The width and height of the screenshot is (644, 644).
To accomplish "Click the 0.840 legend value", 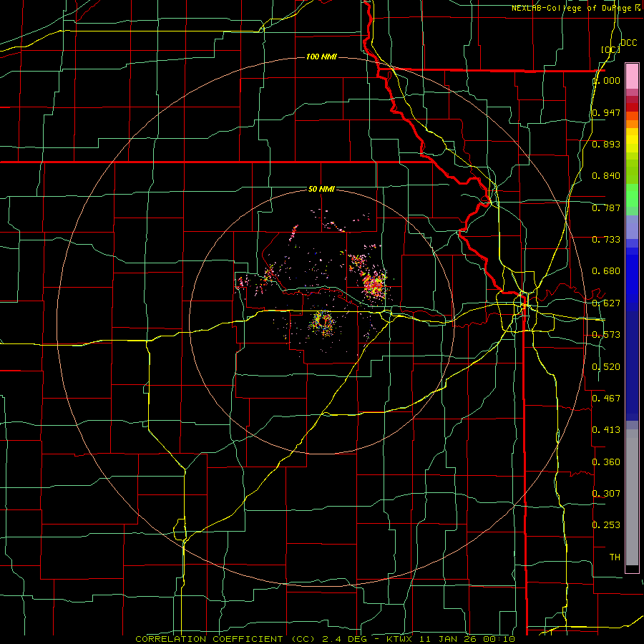I will pyautogui.click(x=606, y=176).
